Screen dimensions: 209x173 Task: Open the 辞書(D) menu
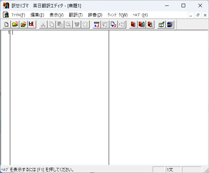95,15
